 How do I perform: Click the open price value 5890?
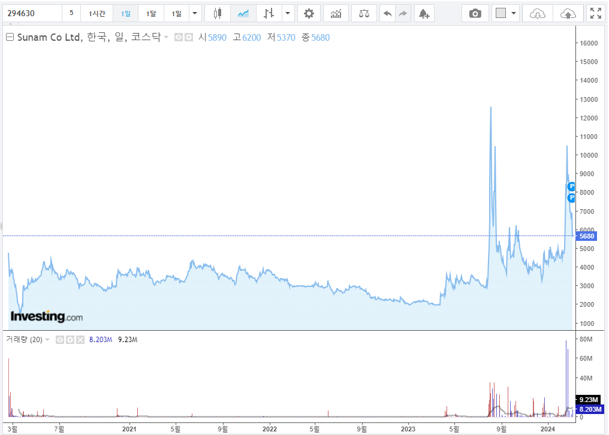pos(217,38)
